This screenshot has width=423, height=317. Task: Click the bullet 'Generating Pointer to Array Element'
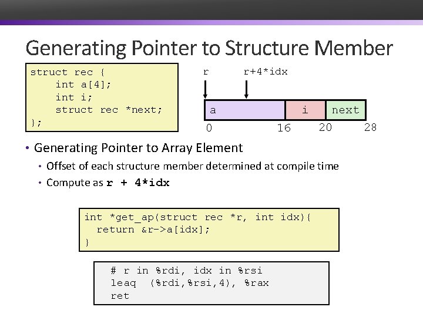[139, 148]
